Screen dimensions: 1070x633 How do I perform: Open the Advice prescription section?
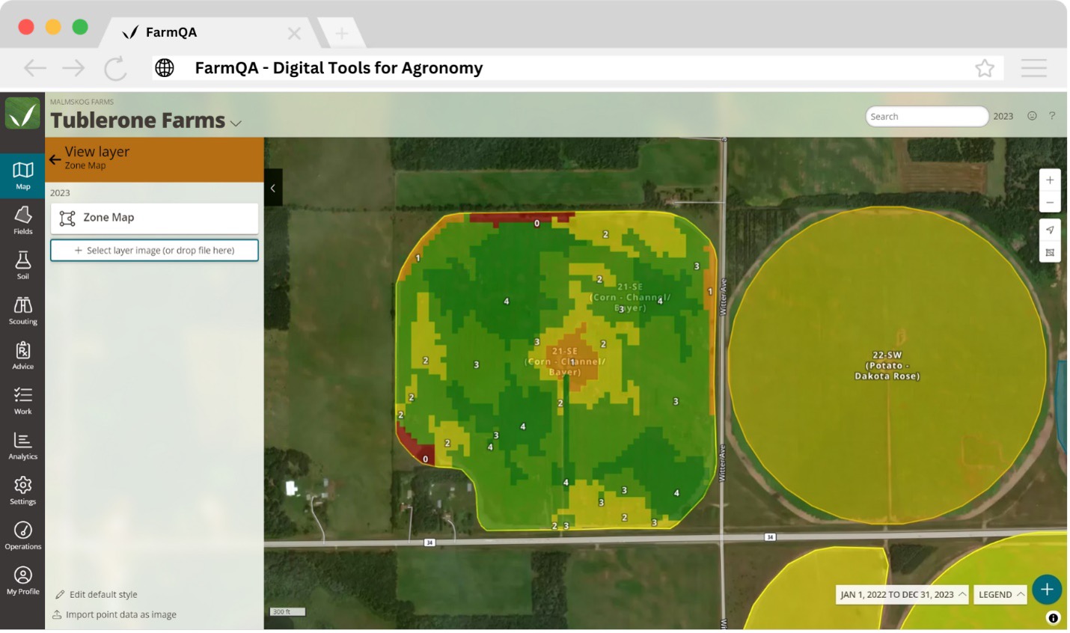point(22,355)
